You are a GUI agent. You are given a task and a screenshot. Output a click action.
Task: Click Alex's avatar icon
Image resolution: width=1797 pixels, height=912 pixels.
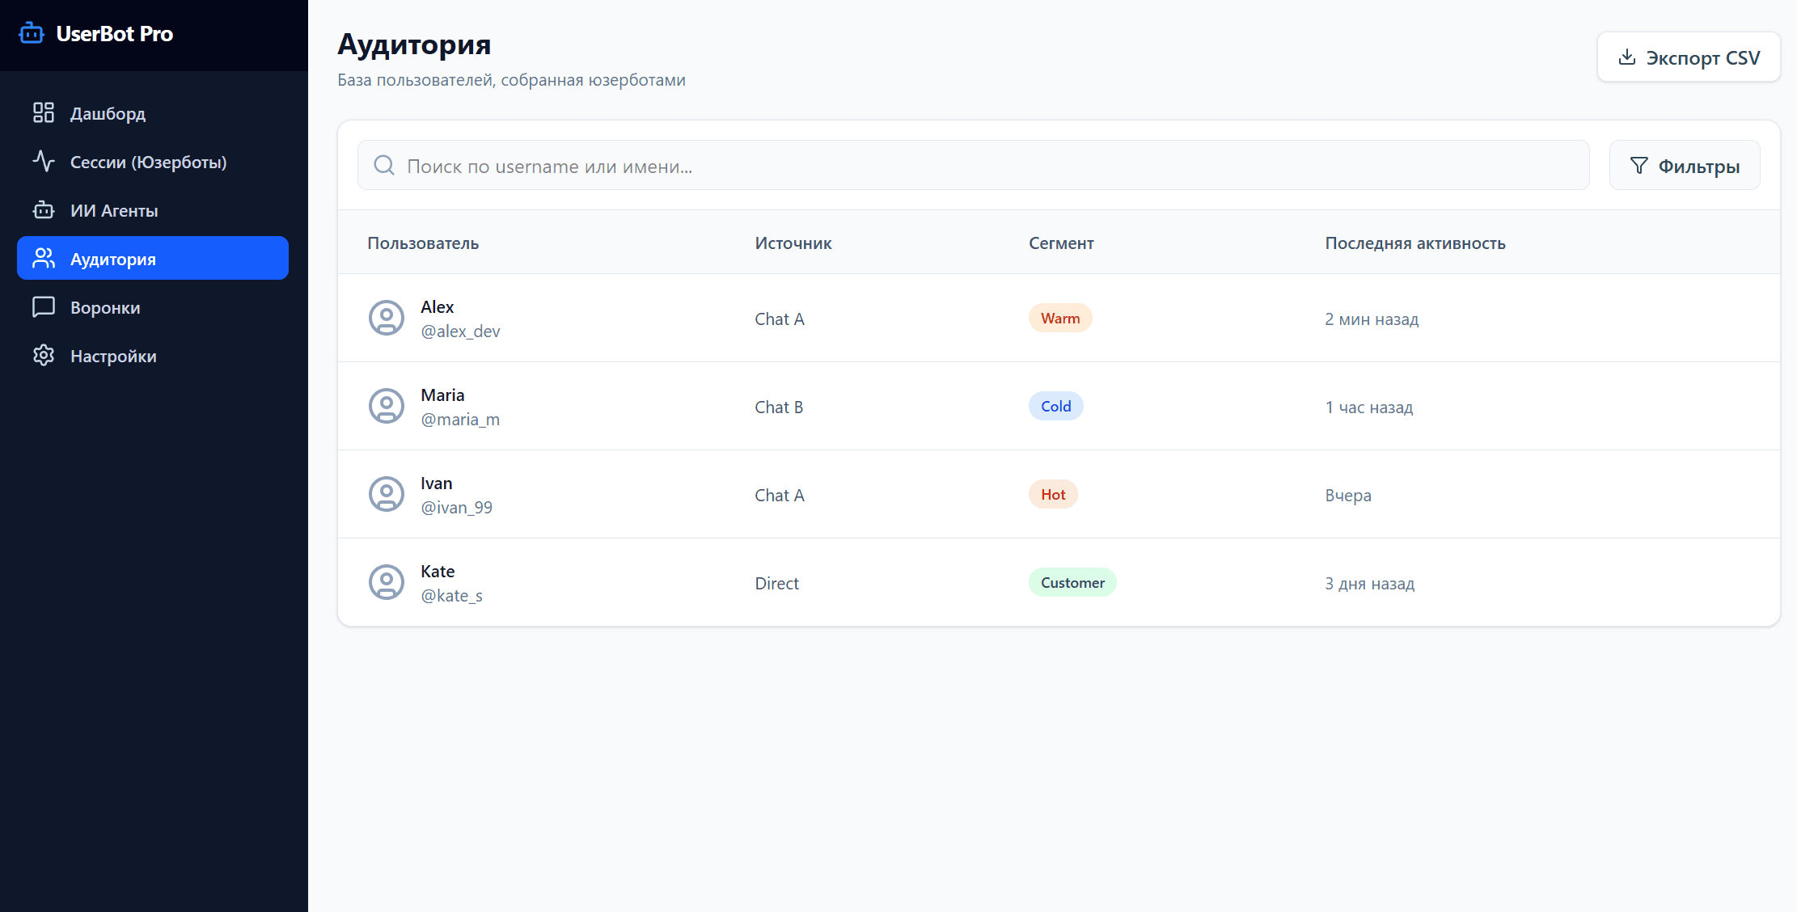[387, 318]
